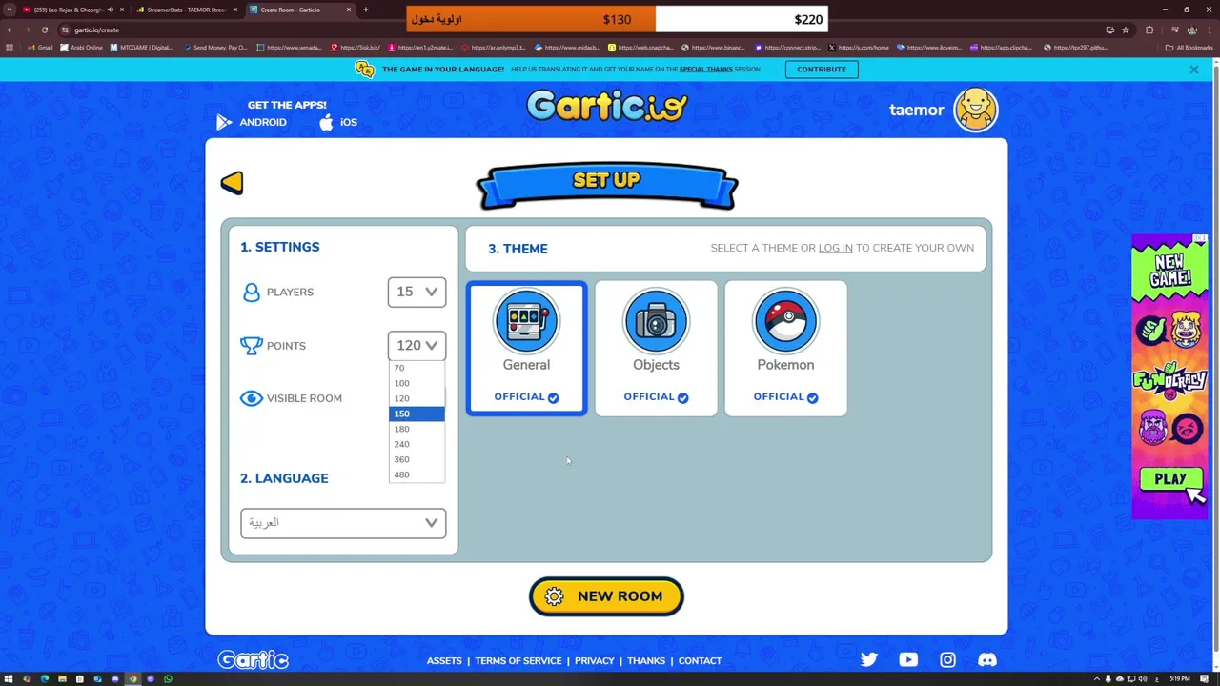Reload the page in browser toolbar

coord(45,30)
